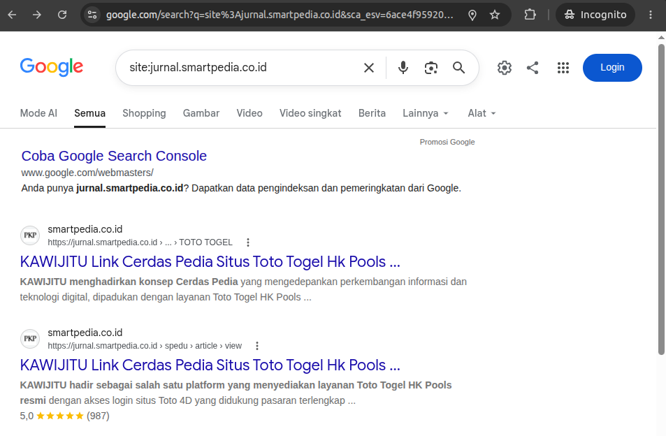666x436 pixels.
Task: Submit search with magnifying glass icon
Action: 458,68
